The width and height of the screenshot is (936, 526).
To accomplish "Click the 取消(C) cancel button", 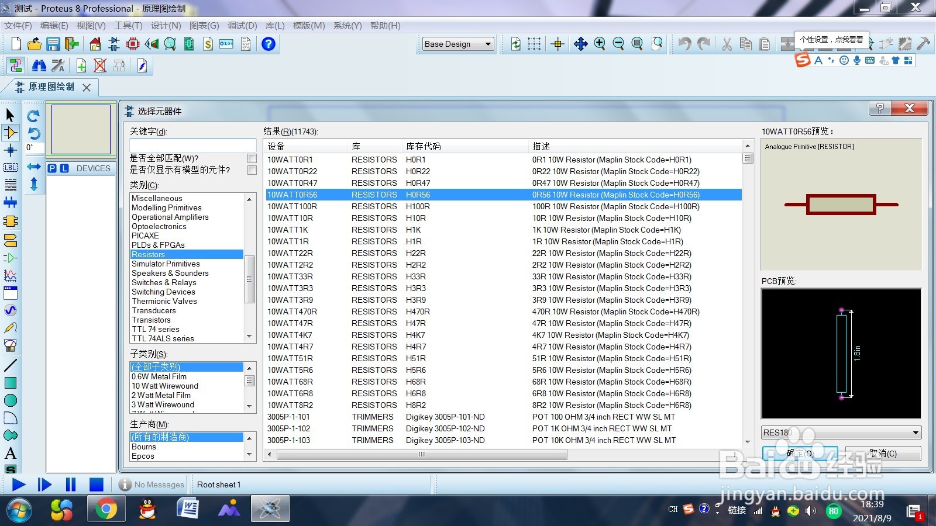I will (x=883, y=454).
